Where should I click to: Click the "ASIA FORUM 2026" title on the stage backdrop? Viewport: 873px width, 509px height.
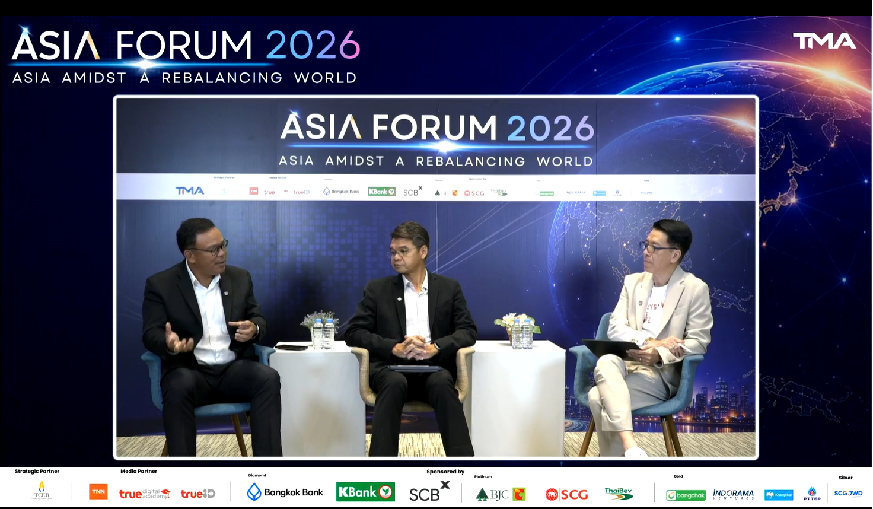pos(437,128)
